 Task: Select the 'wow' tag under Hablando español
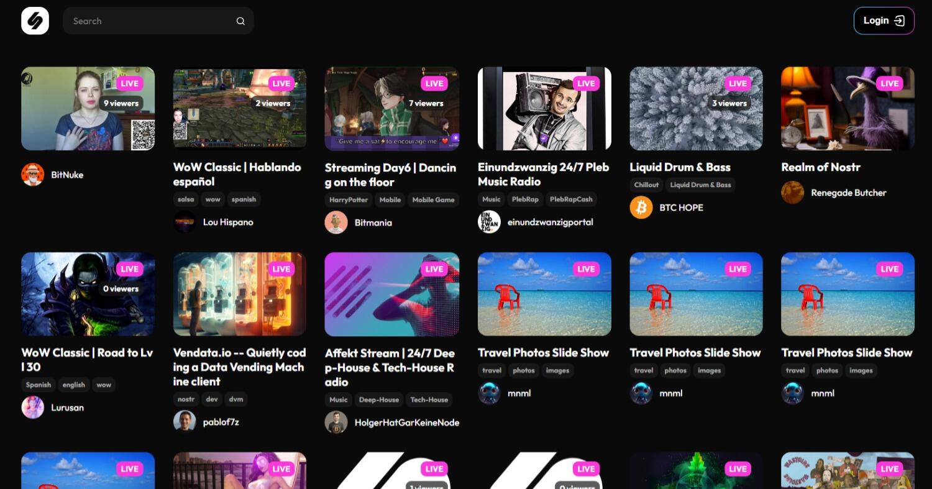[x=213, y=199]
